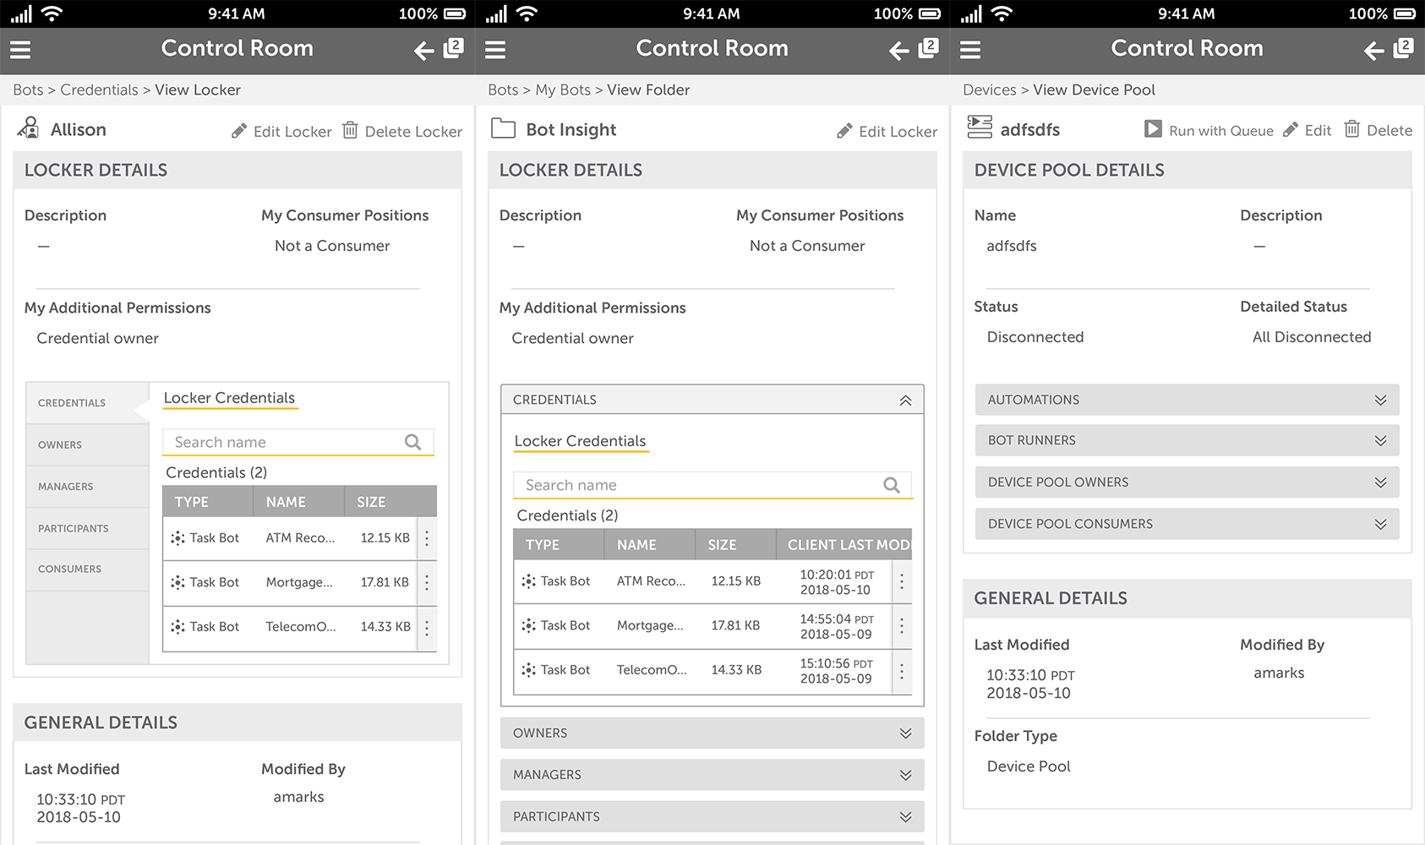1425x845 pixels.
Task: Click the search magnifier in Locker Credentials
Action: coord(413,442)
